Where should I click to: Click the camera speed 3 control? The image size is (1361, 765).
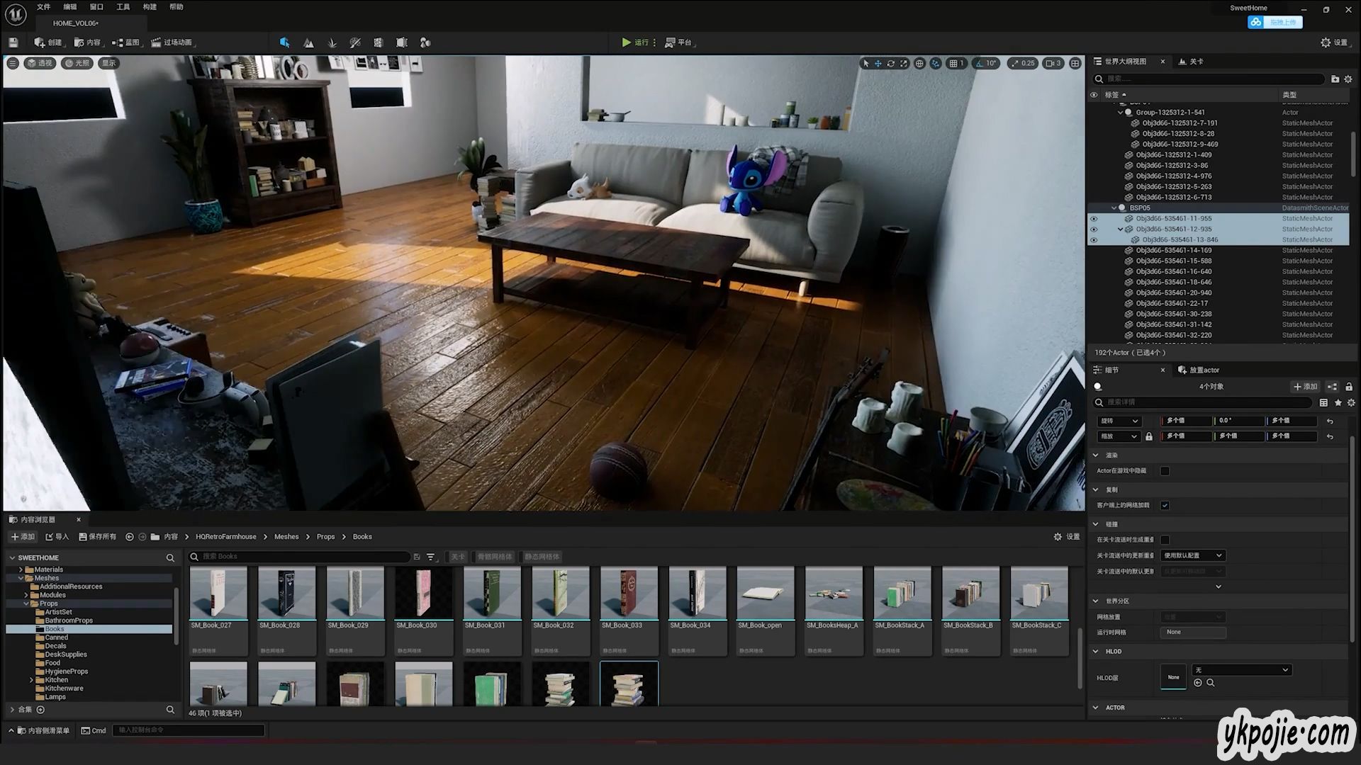click(x=1053, y=63)
